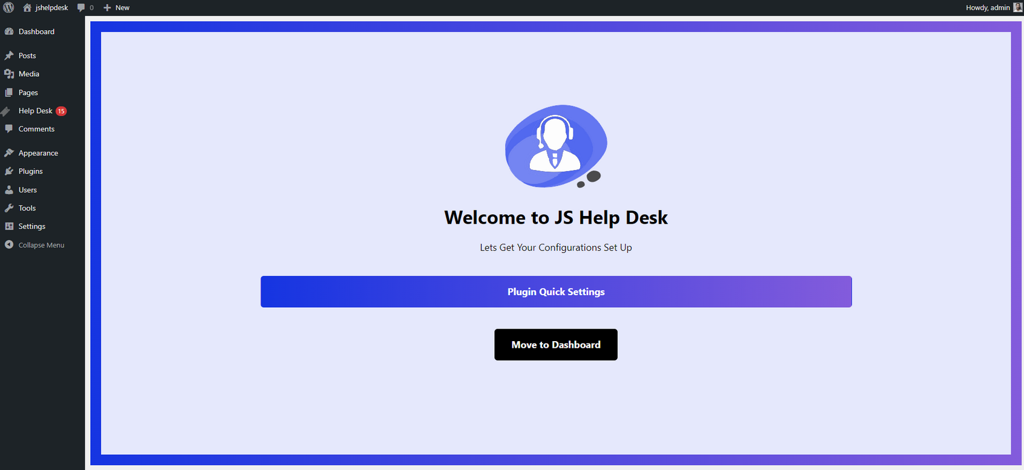The image size is (1024, 470).
Task: Click the WordPress logo icon
Action: 8,8
